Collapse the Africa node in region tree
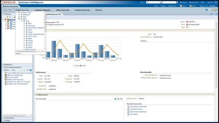Image resolution: width=219 pixels, height=123 pixels. pos(22,21)
